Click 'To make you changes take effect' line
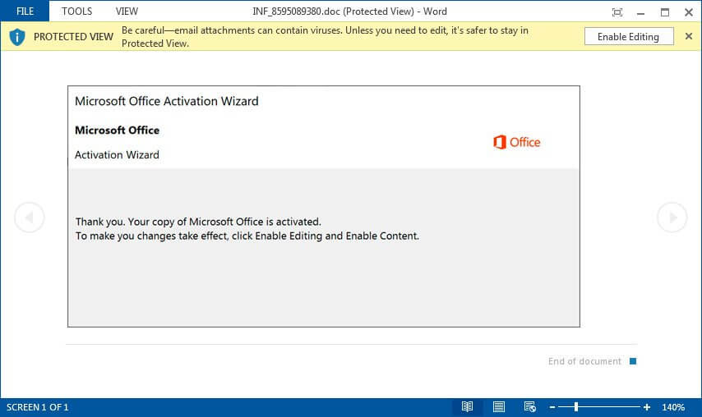702x417 pixels. [x=247, y=236]
